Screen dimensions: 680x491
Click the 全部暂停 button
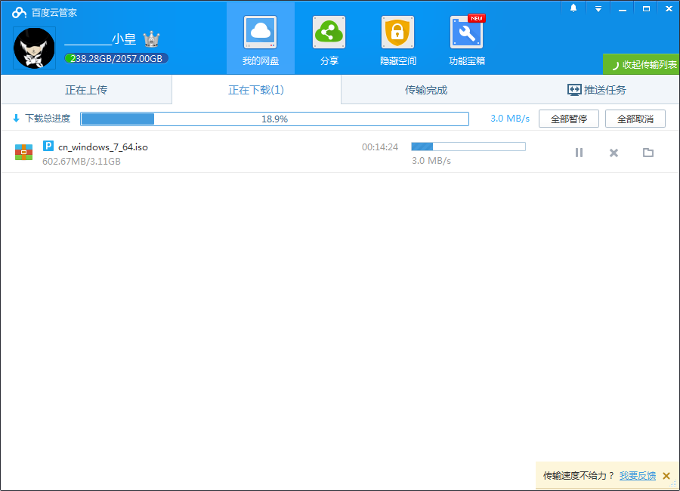click(568, 119)
